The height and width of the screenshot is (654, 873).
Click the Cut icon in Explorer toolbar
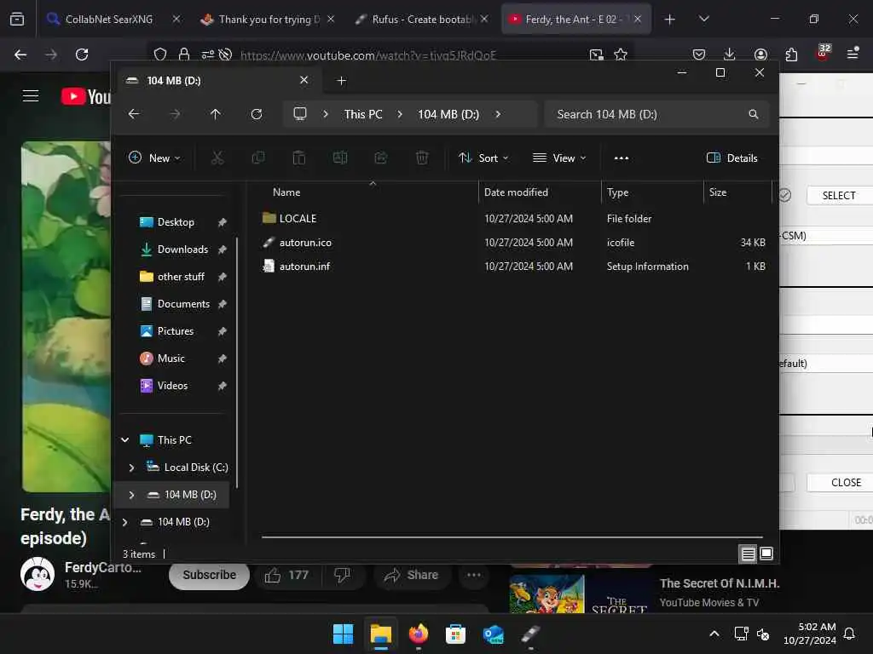pyautogui.click(x=217, y=158)
